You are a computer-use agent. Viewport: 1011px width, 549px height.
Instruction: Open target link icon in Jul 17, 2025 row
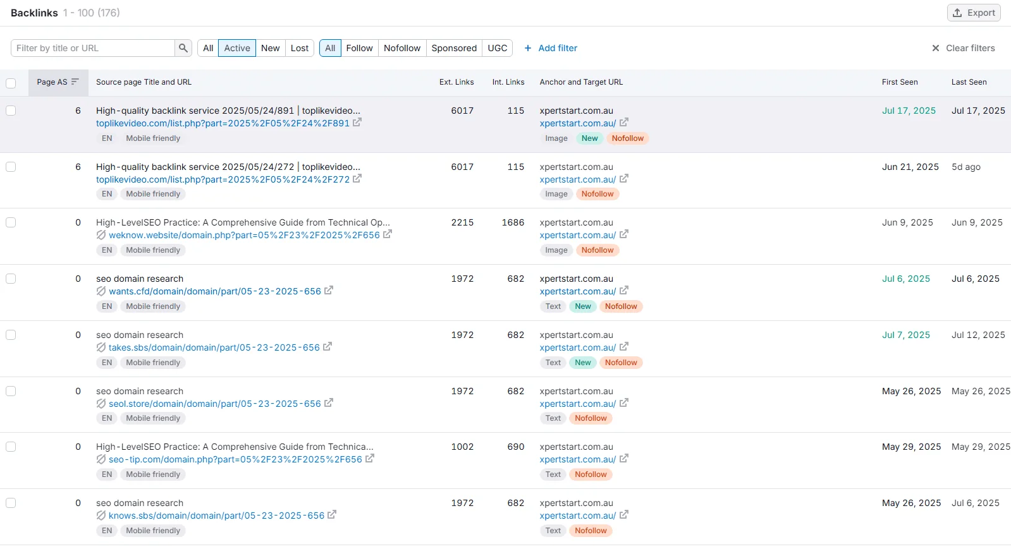(624, 123)
